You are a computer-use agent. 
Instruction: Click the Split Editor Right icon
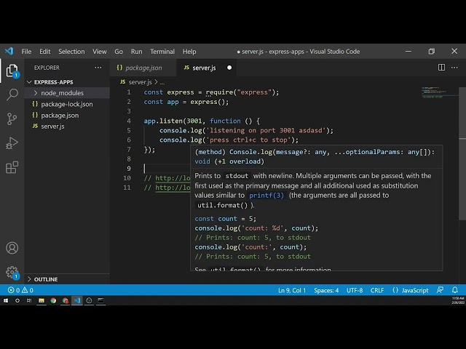(442, 68)
